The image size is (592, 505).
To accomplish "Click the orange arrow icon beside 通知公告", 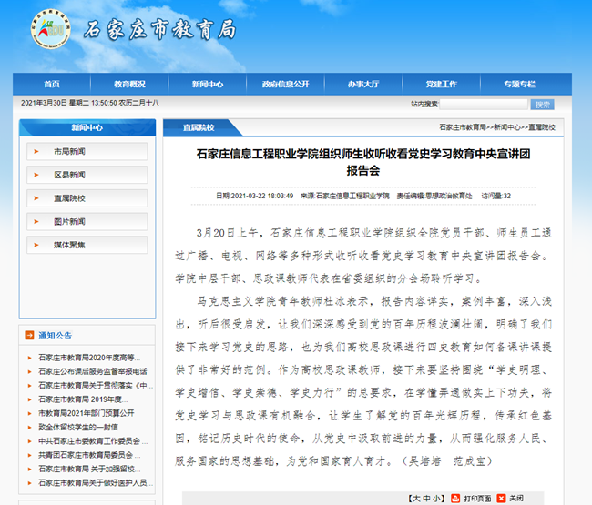I will (x=29, y=336).
